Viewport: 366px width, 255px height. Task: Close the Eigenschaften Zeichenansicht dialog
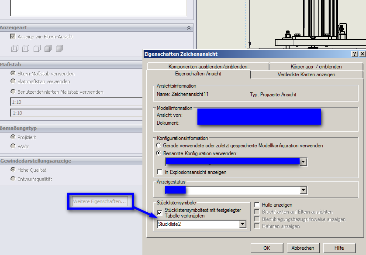click(362, 54)
